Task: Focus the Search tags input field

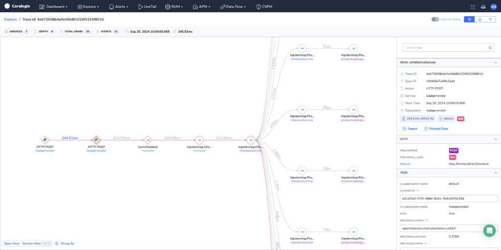Action: tap(449, 47)
